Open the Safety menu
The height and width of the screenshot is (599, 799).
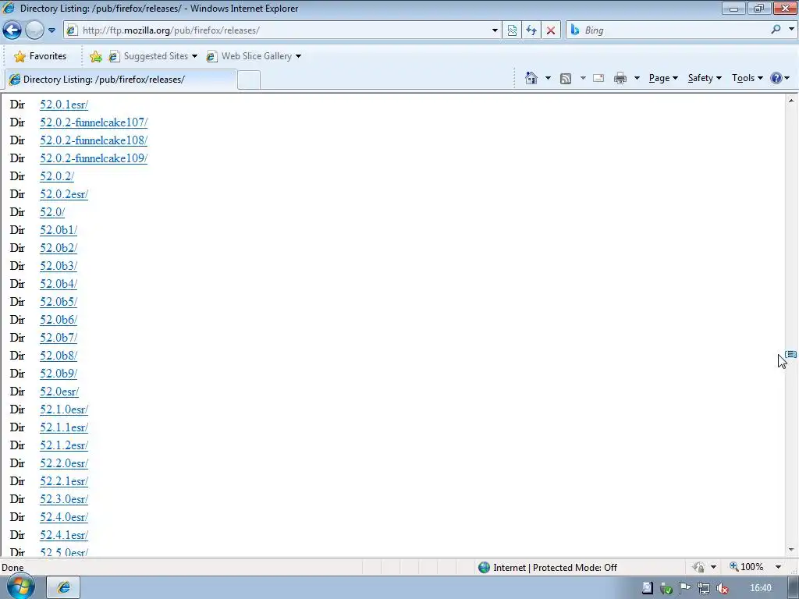coord(705,78)
